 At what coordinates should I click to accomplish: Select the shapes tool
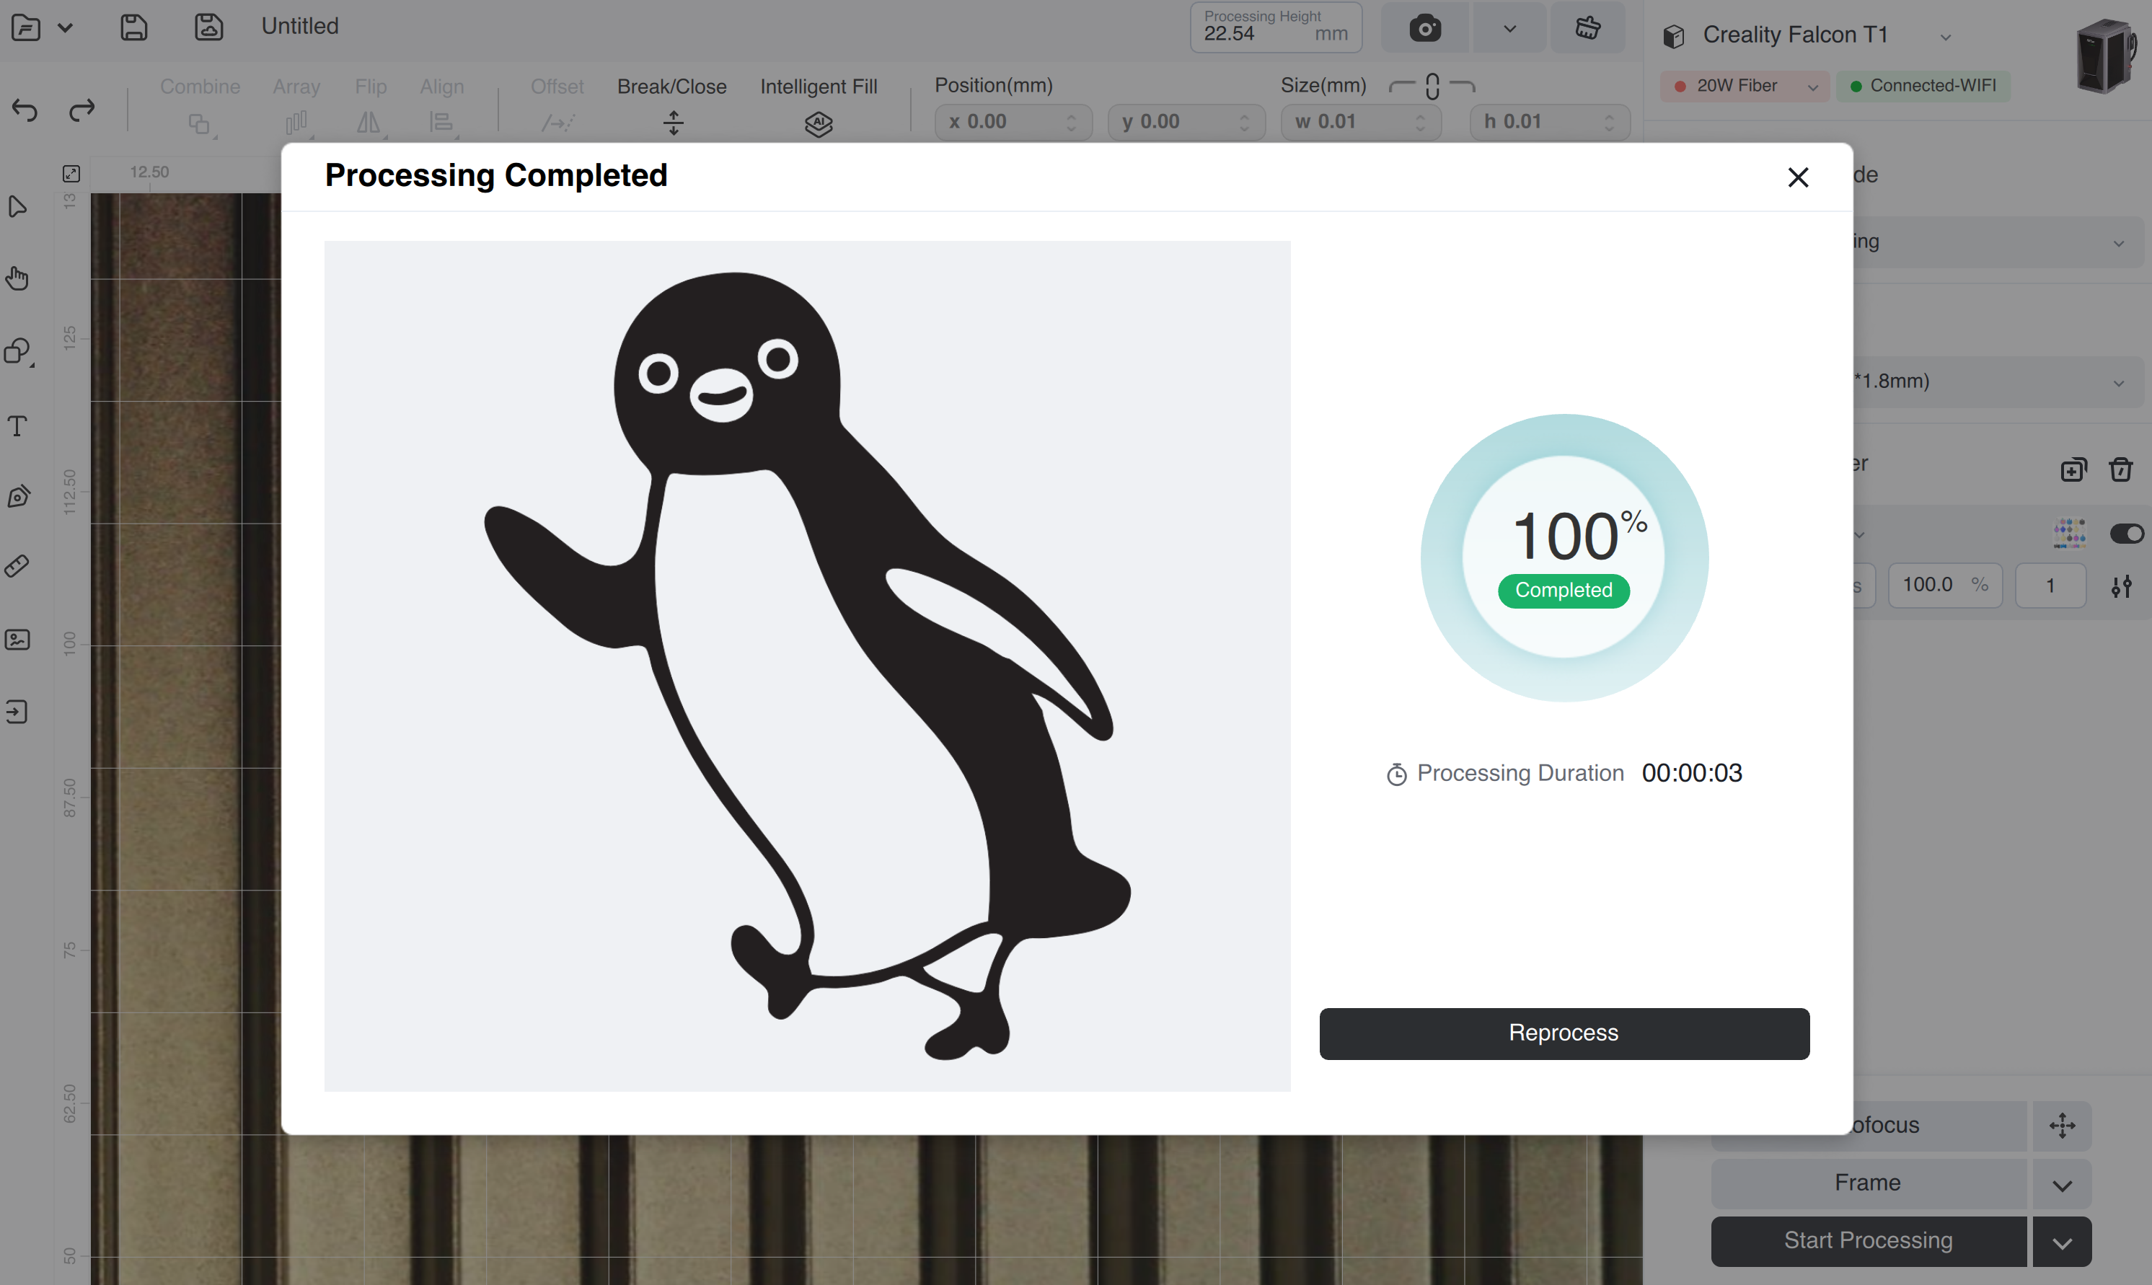click(x=17, y=350)
